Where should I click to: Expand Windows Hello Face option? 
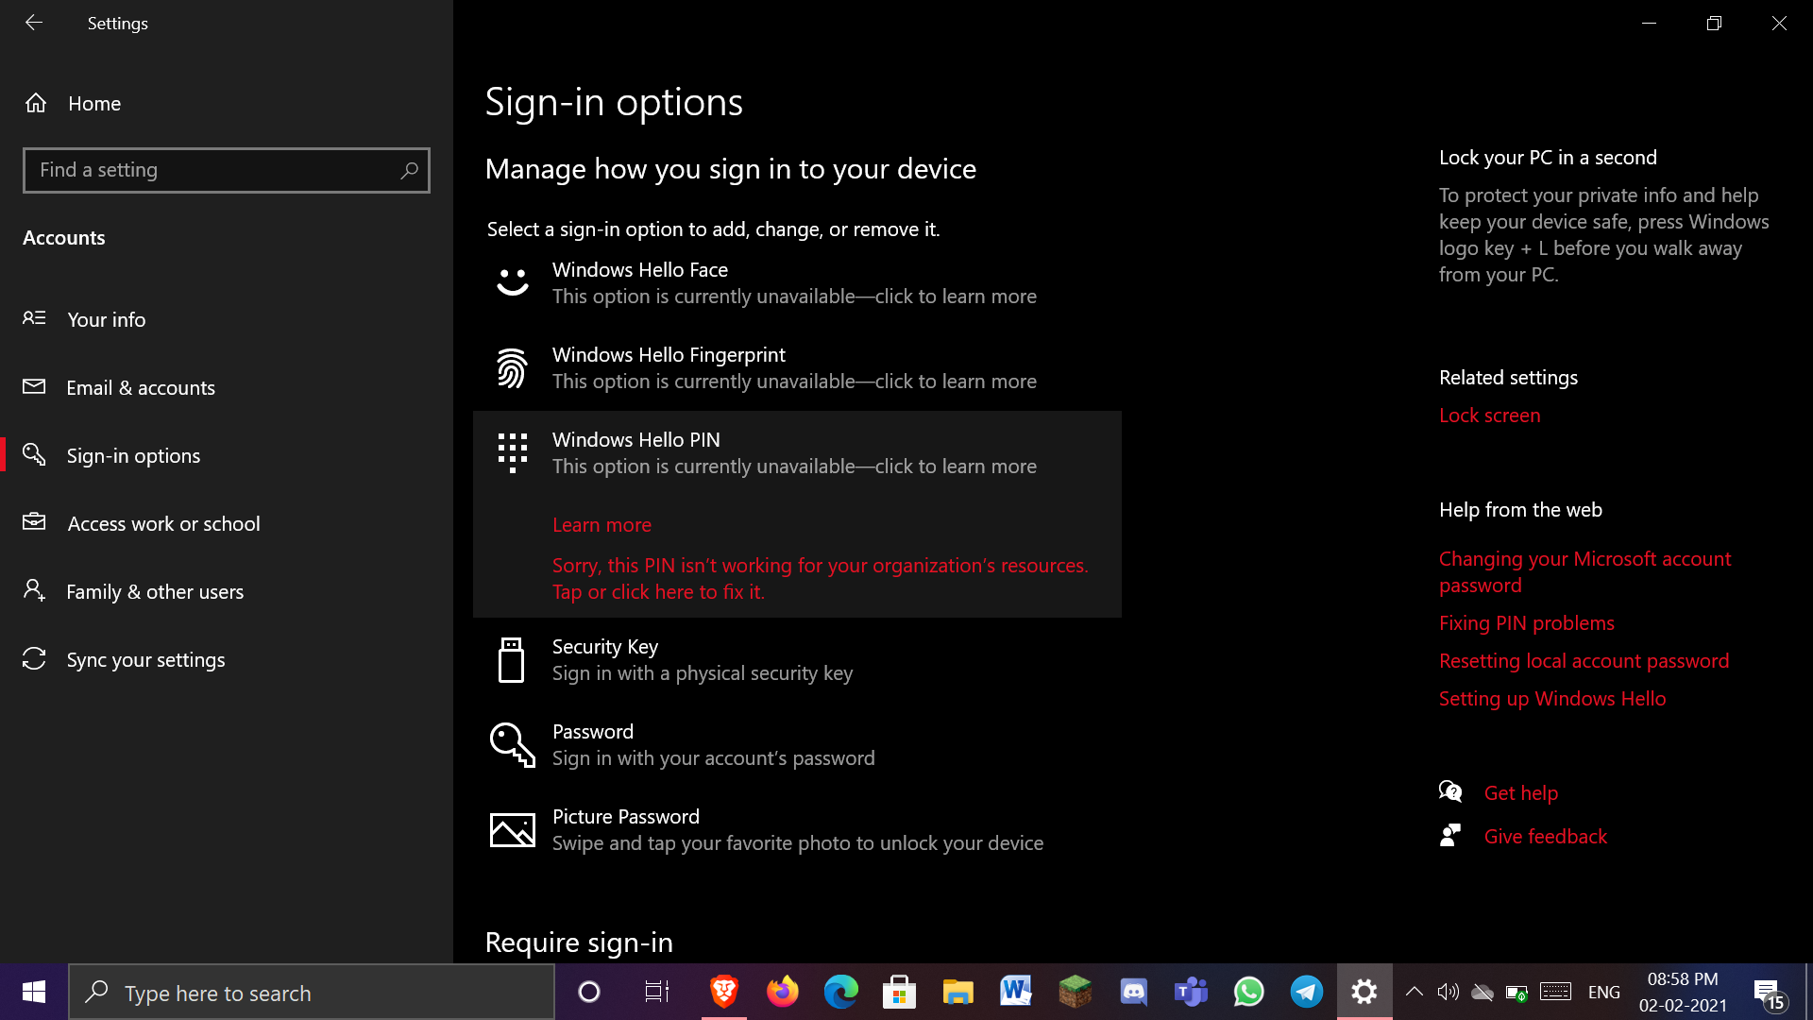pyautogui.click(x=797, y=283)
